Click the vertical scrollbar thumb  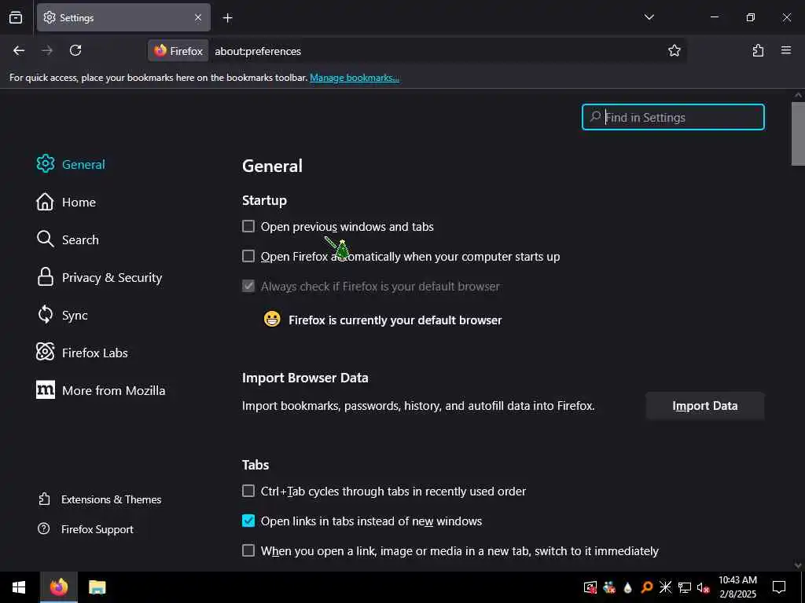coord(798,133)
